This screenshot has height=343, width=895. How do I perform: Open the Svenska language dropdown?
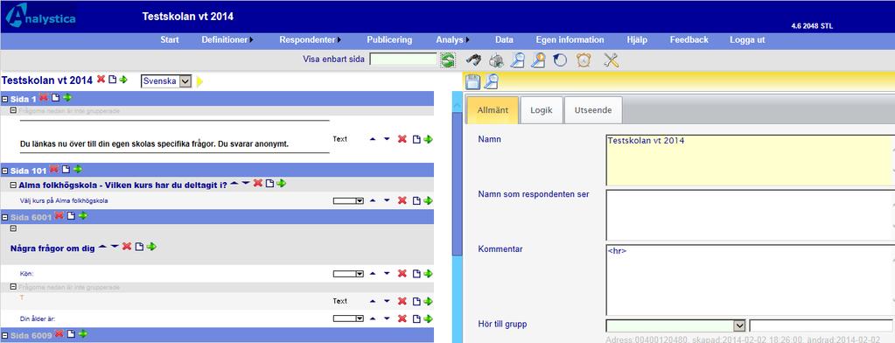(166, 81)
